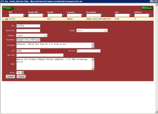158x114 pixels.
Task: Open the ListPrice column filter icon
Action: [150, 15]
